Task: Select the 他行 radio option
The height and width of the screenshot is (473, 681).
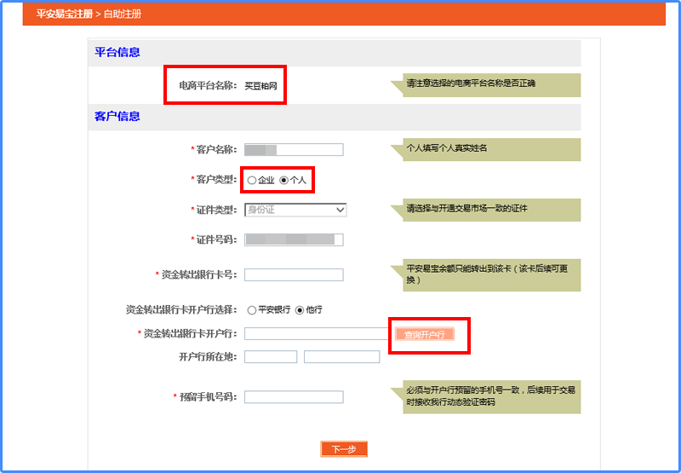Action: pos(300,309)
